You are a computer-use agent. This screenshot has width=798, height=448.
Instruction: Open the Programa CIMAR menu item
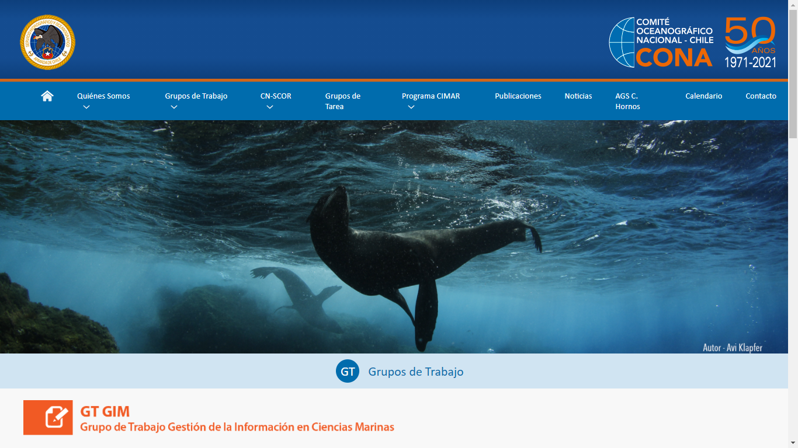point(431,96)
